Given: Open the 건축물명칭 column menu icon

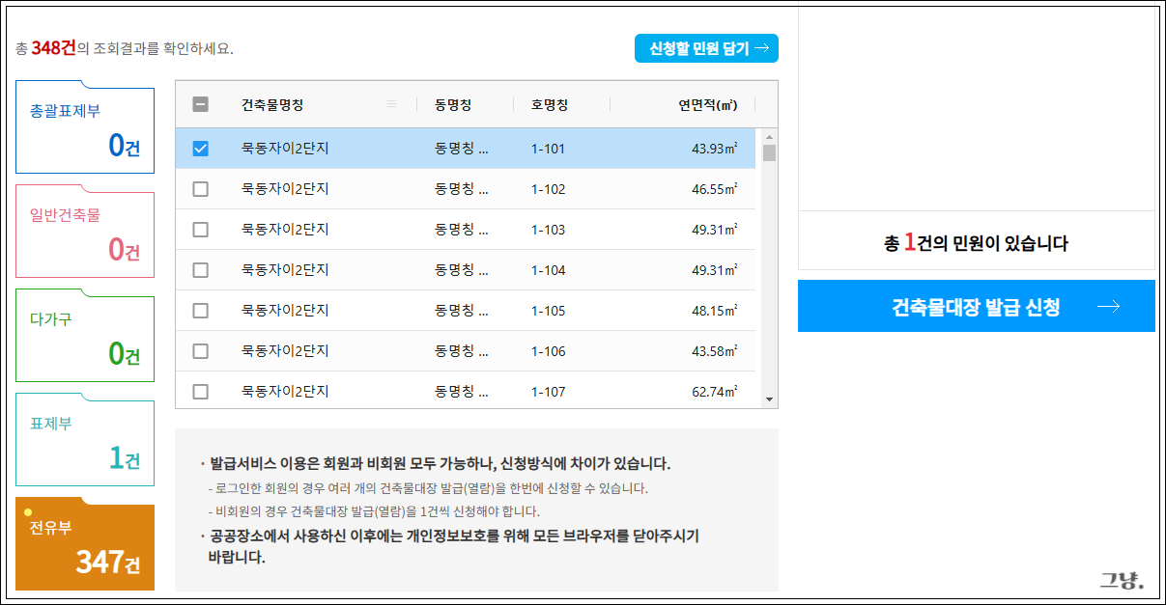Looking at the screenshot, I should point(391,104).
